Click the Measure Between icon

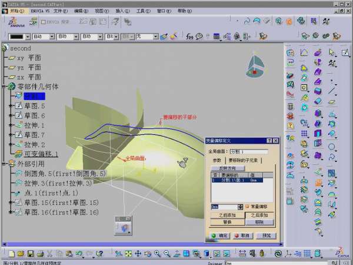tap(242, 254)
